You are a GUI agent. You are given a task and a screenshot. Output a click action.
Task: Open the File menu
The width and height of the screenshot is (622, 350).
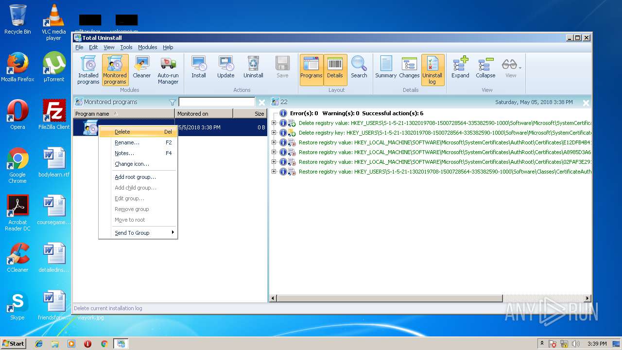[x=79, y=47]
